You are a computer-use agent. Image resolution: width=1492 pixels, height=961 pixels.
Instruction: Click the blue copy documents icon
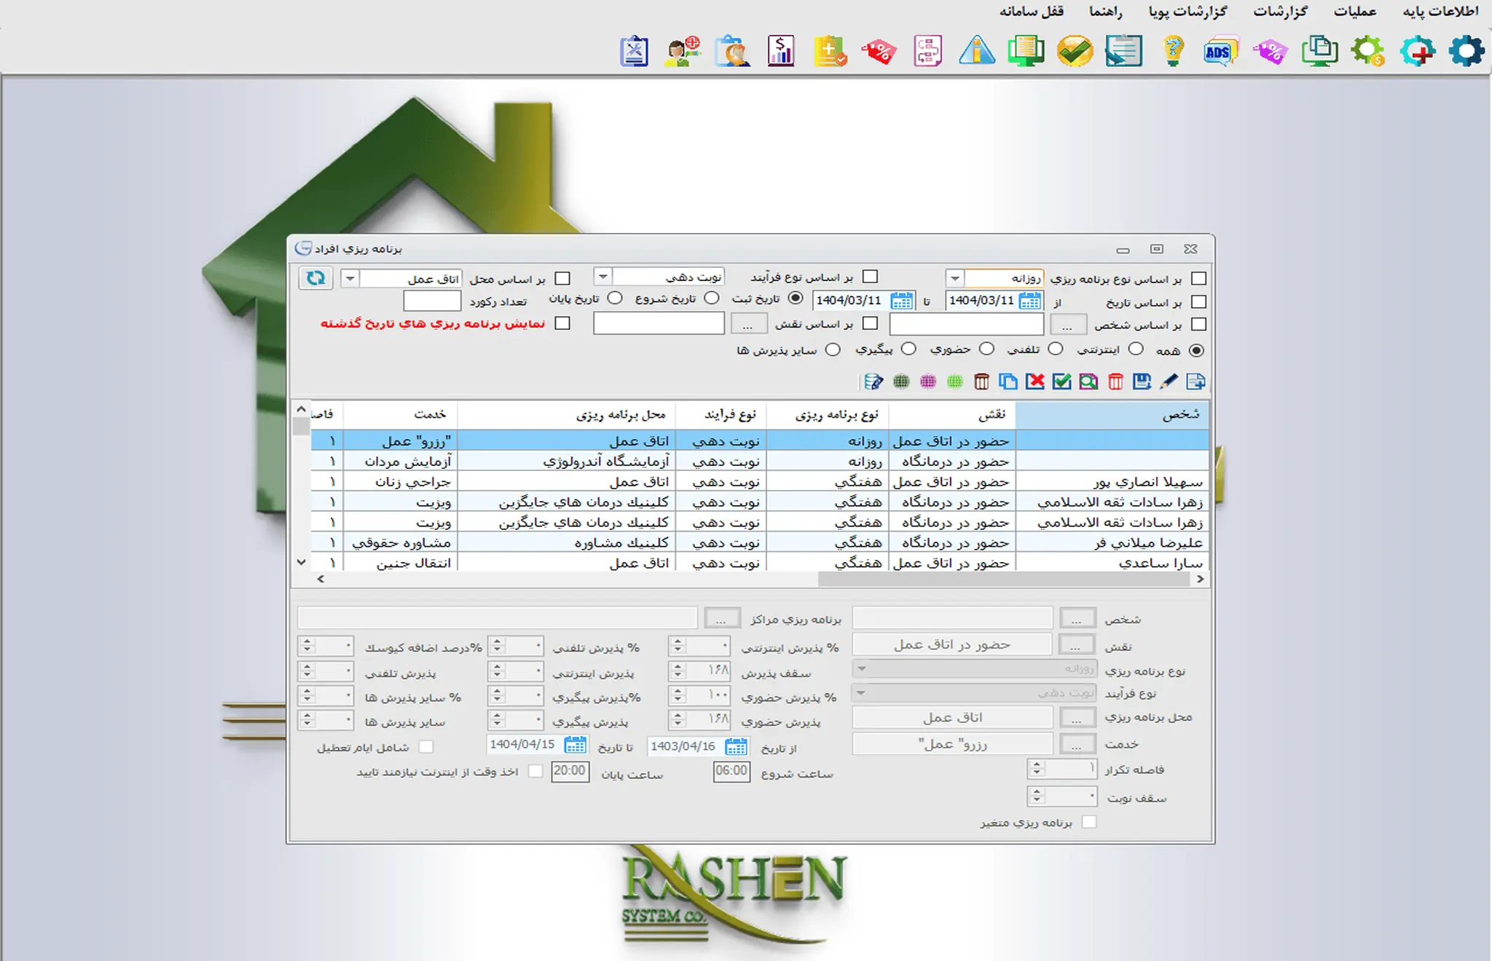(1008, 381)
